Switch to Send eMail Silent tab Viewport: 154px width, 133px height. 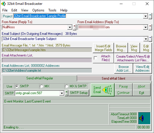[x=113, y=78]
